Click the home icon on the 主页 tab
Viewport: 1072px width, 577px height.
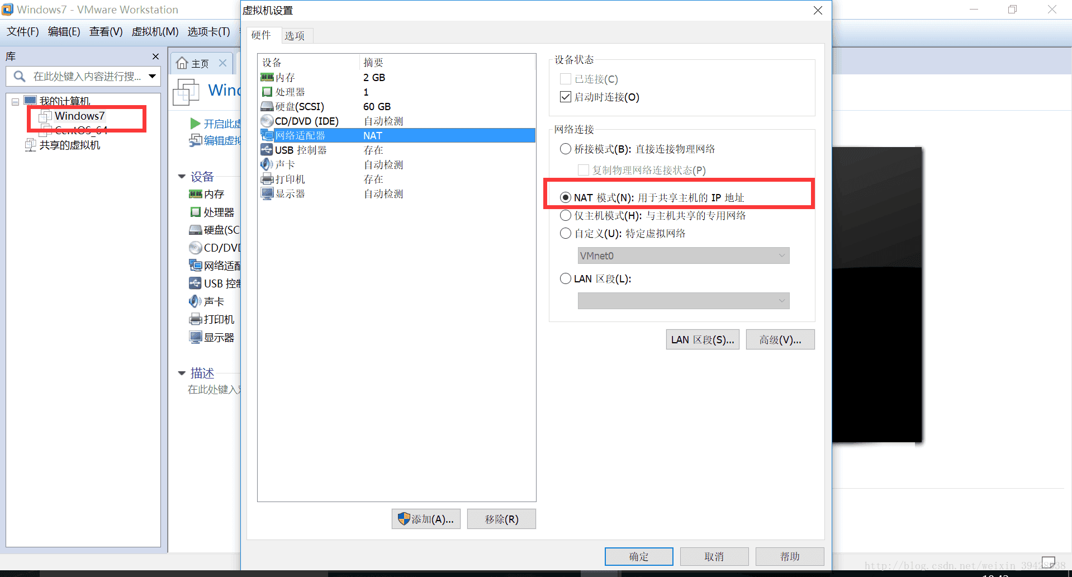click(182, 63)
